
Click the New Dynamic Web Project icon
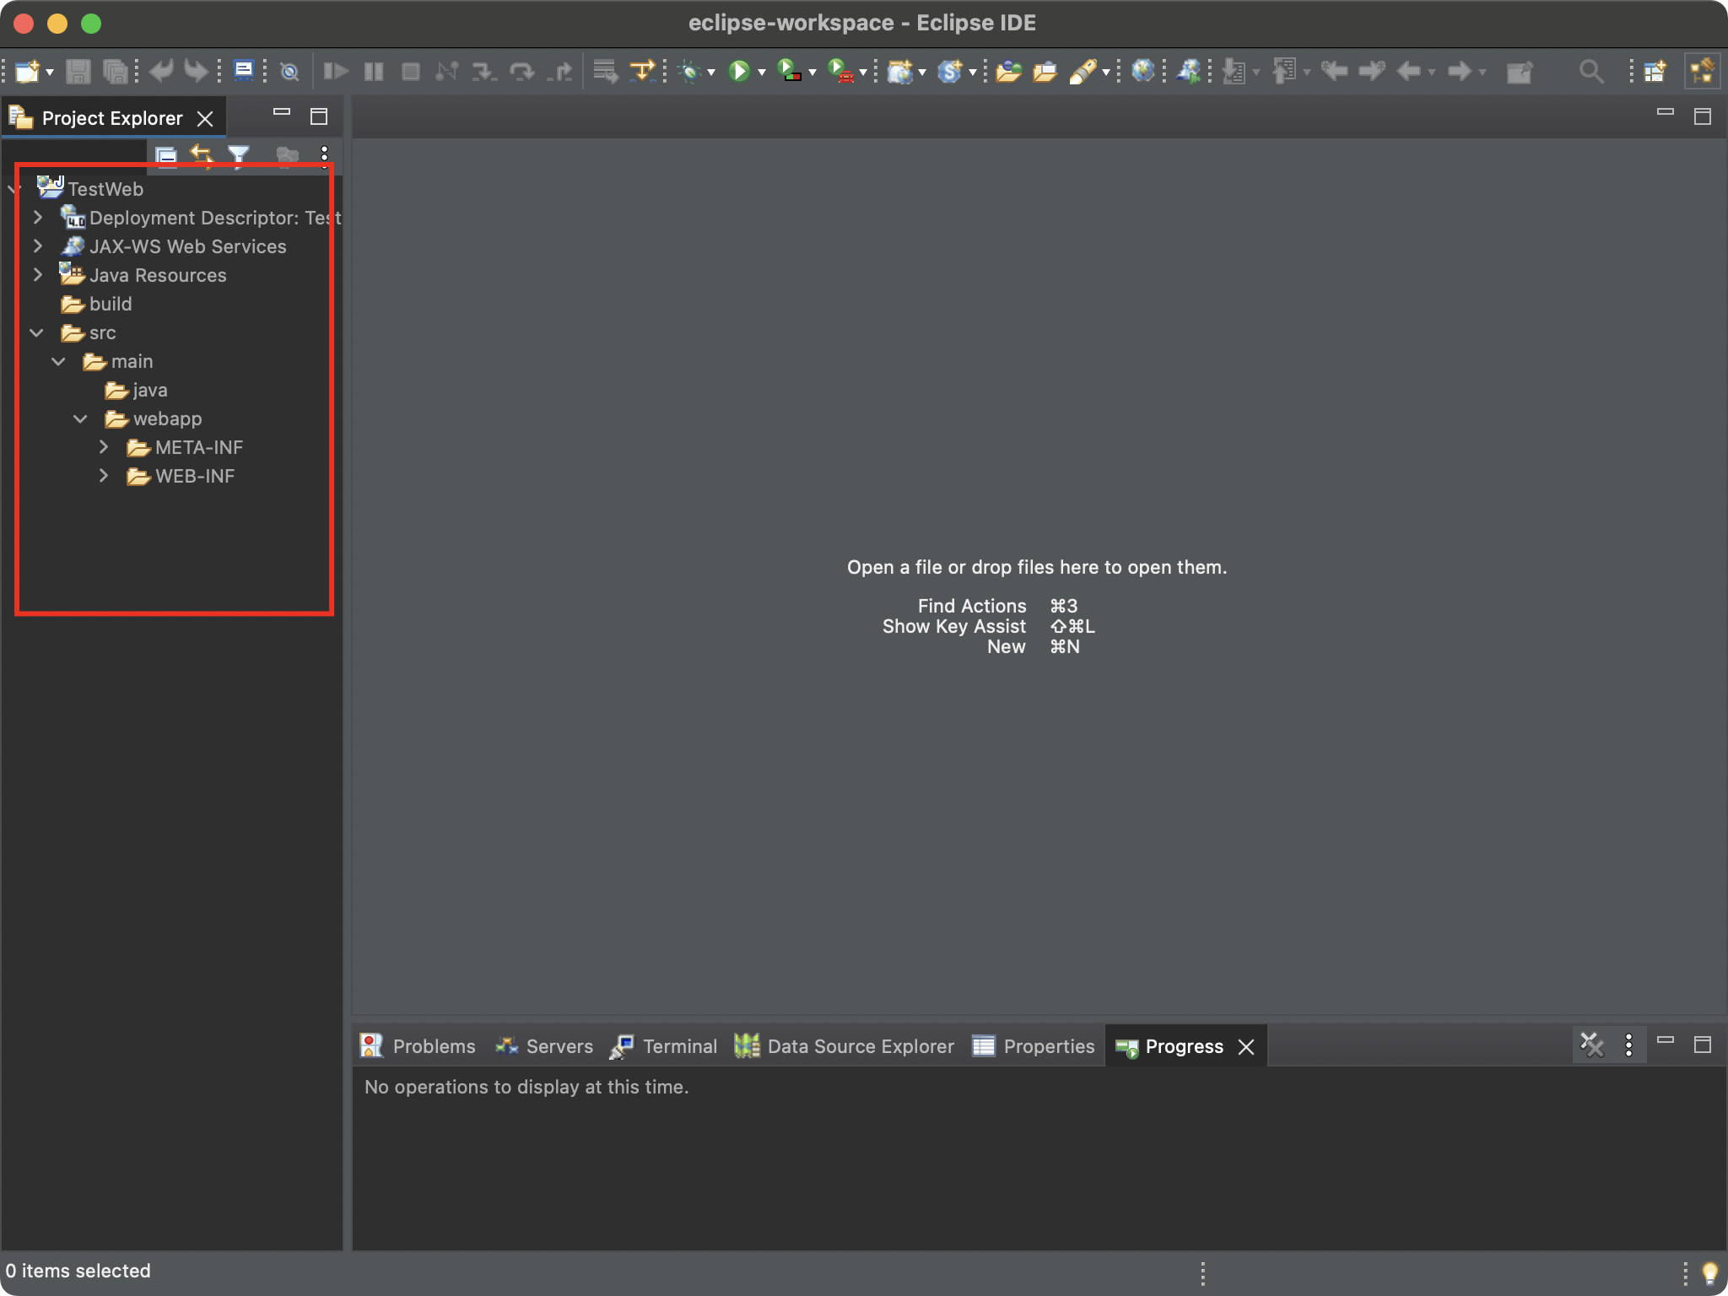tap(900, 72)
